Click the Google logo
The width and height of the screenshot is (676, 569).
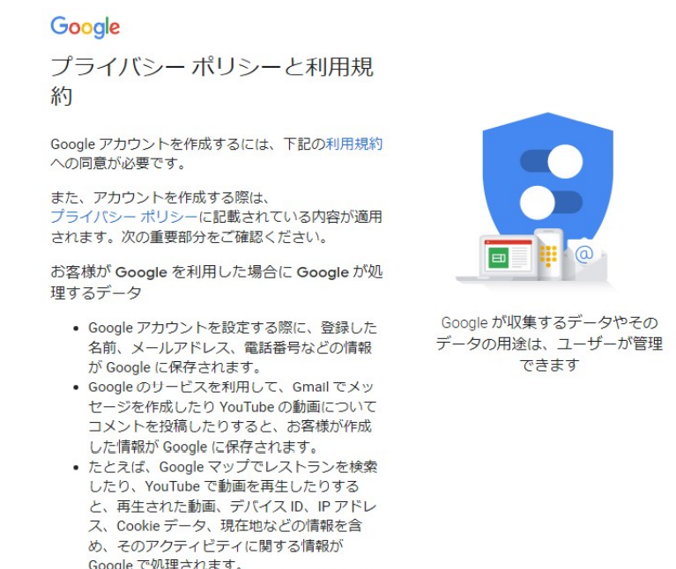(85, 27)
